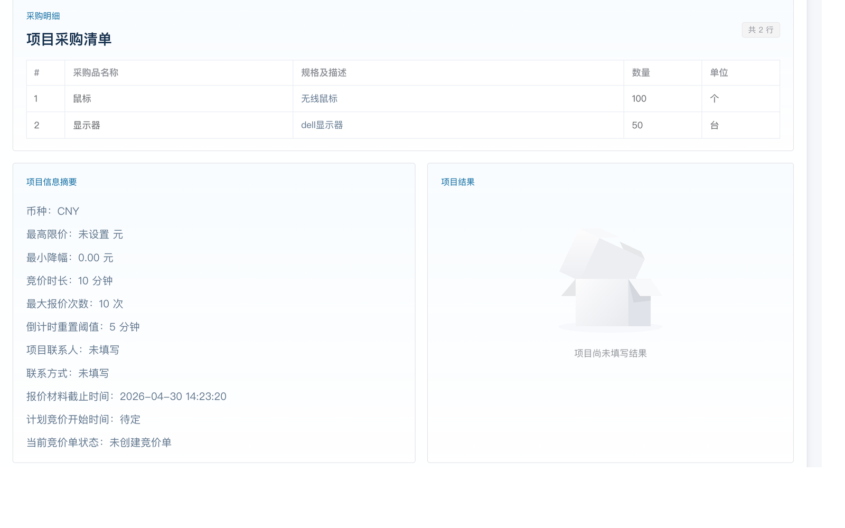Select the dell显示器 description cell
The height and width of the screenshot is (528, 845).
pos(322,125)
